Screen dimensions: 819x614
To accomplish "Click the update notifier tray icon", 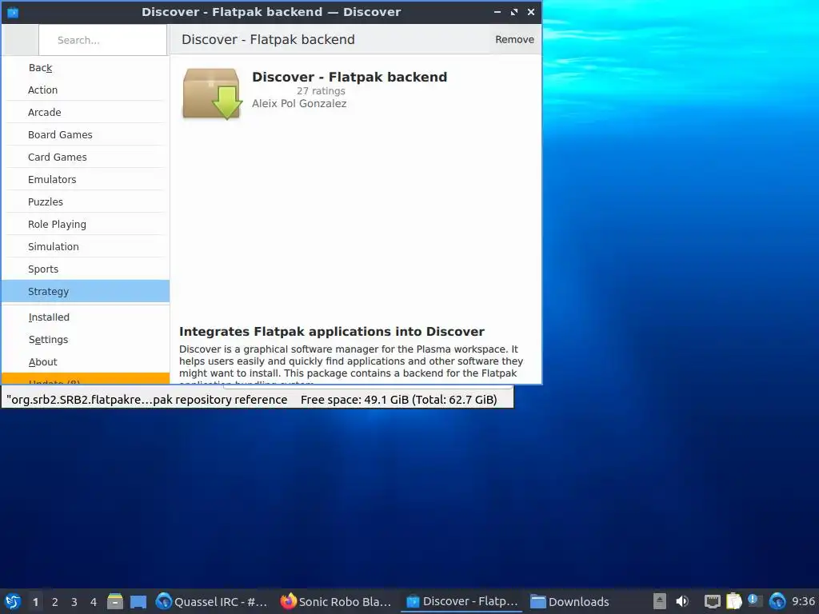I will coord(755,600).
